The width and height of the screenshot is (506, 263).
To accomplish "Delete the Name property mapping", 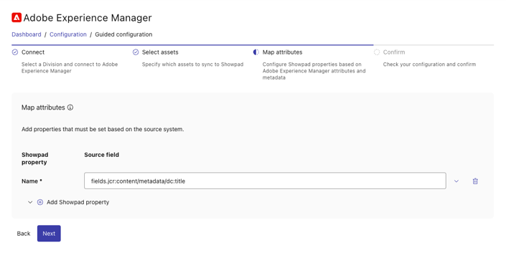I will (475, 181).
